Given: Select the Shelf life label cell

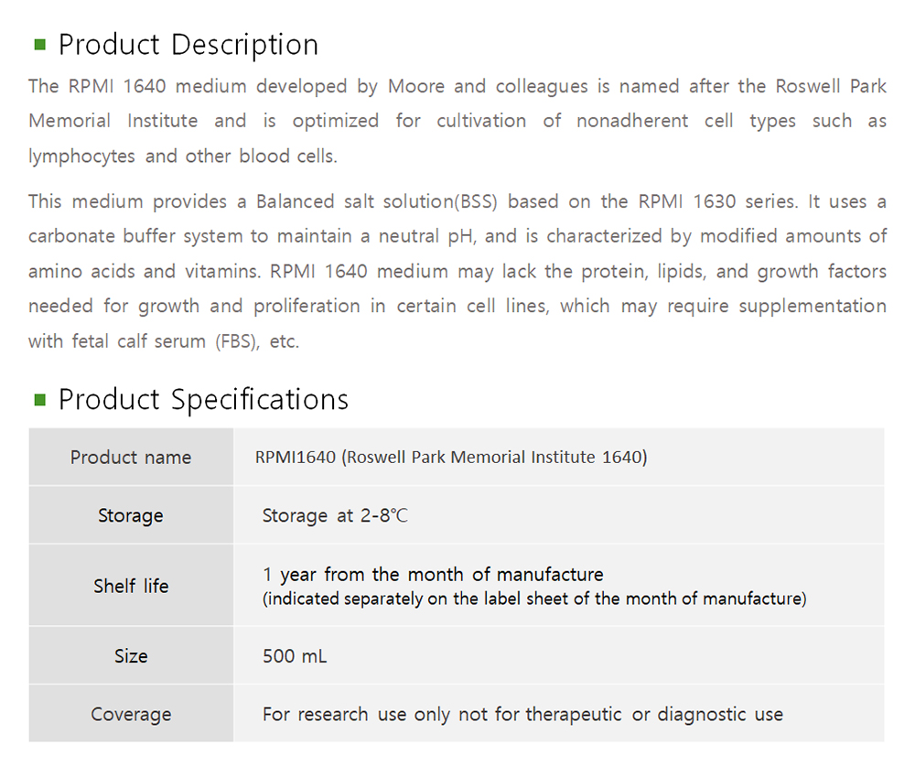Looking at the screenshot, I should click(131, 586).
